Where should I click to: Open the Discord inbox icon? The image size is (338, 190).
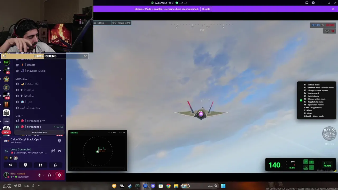coord(307,3)
